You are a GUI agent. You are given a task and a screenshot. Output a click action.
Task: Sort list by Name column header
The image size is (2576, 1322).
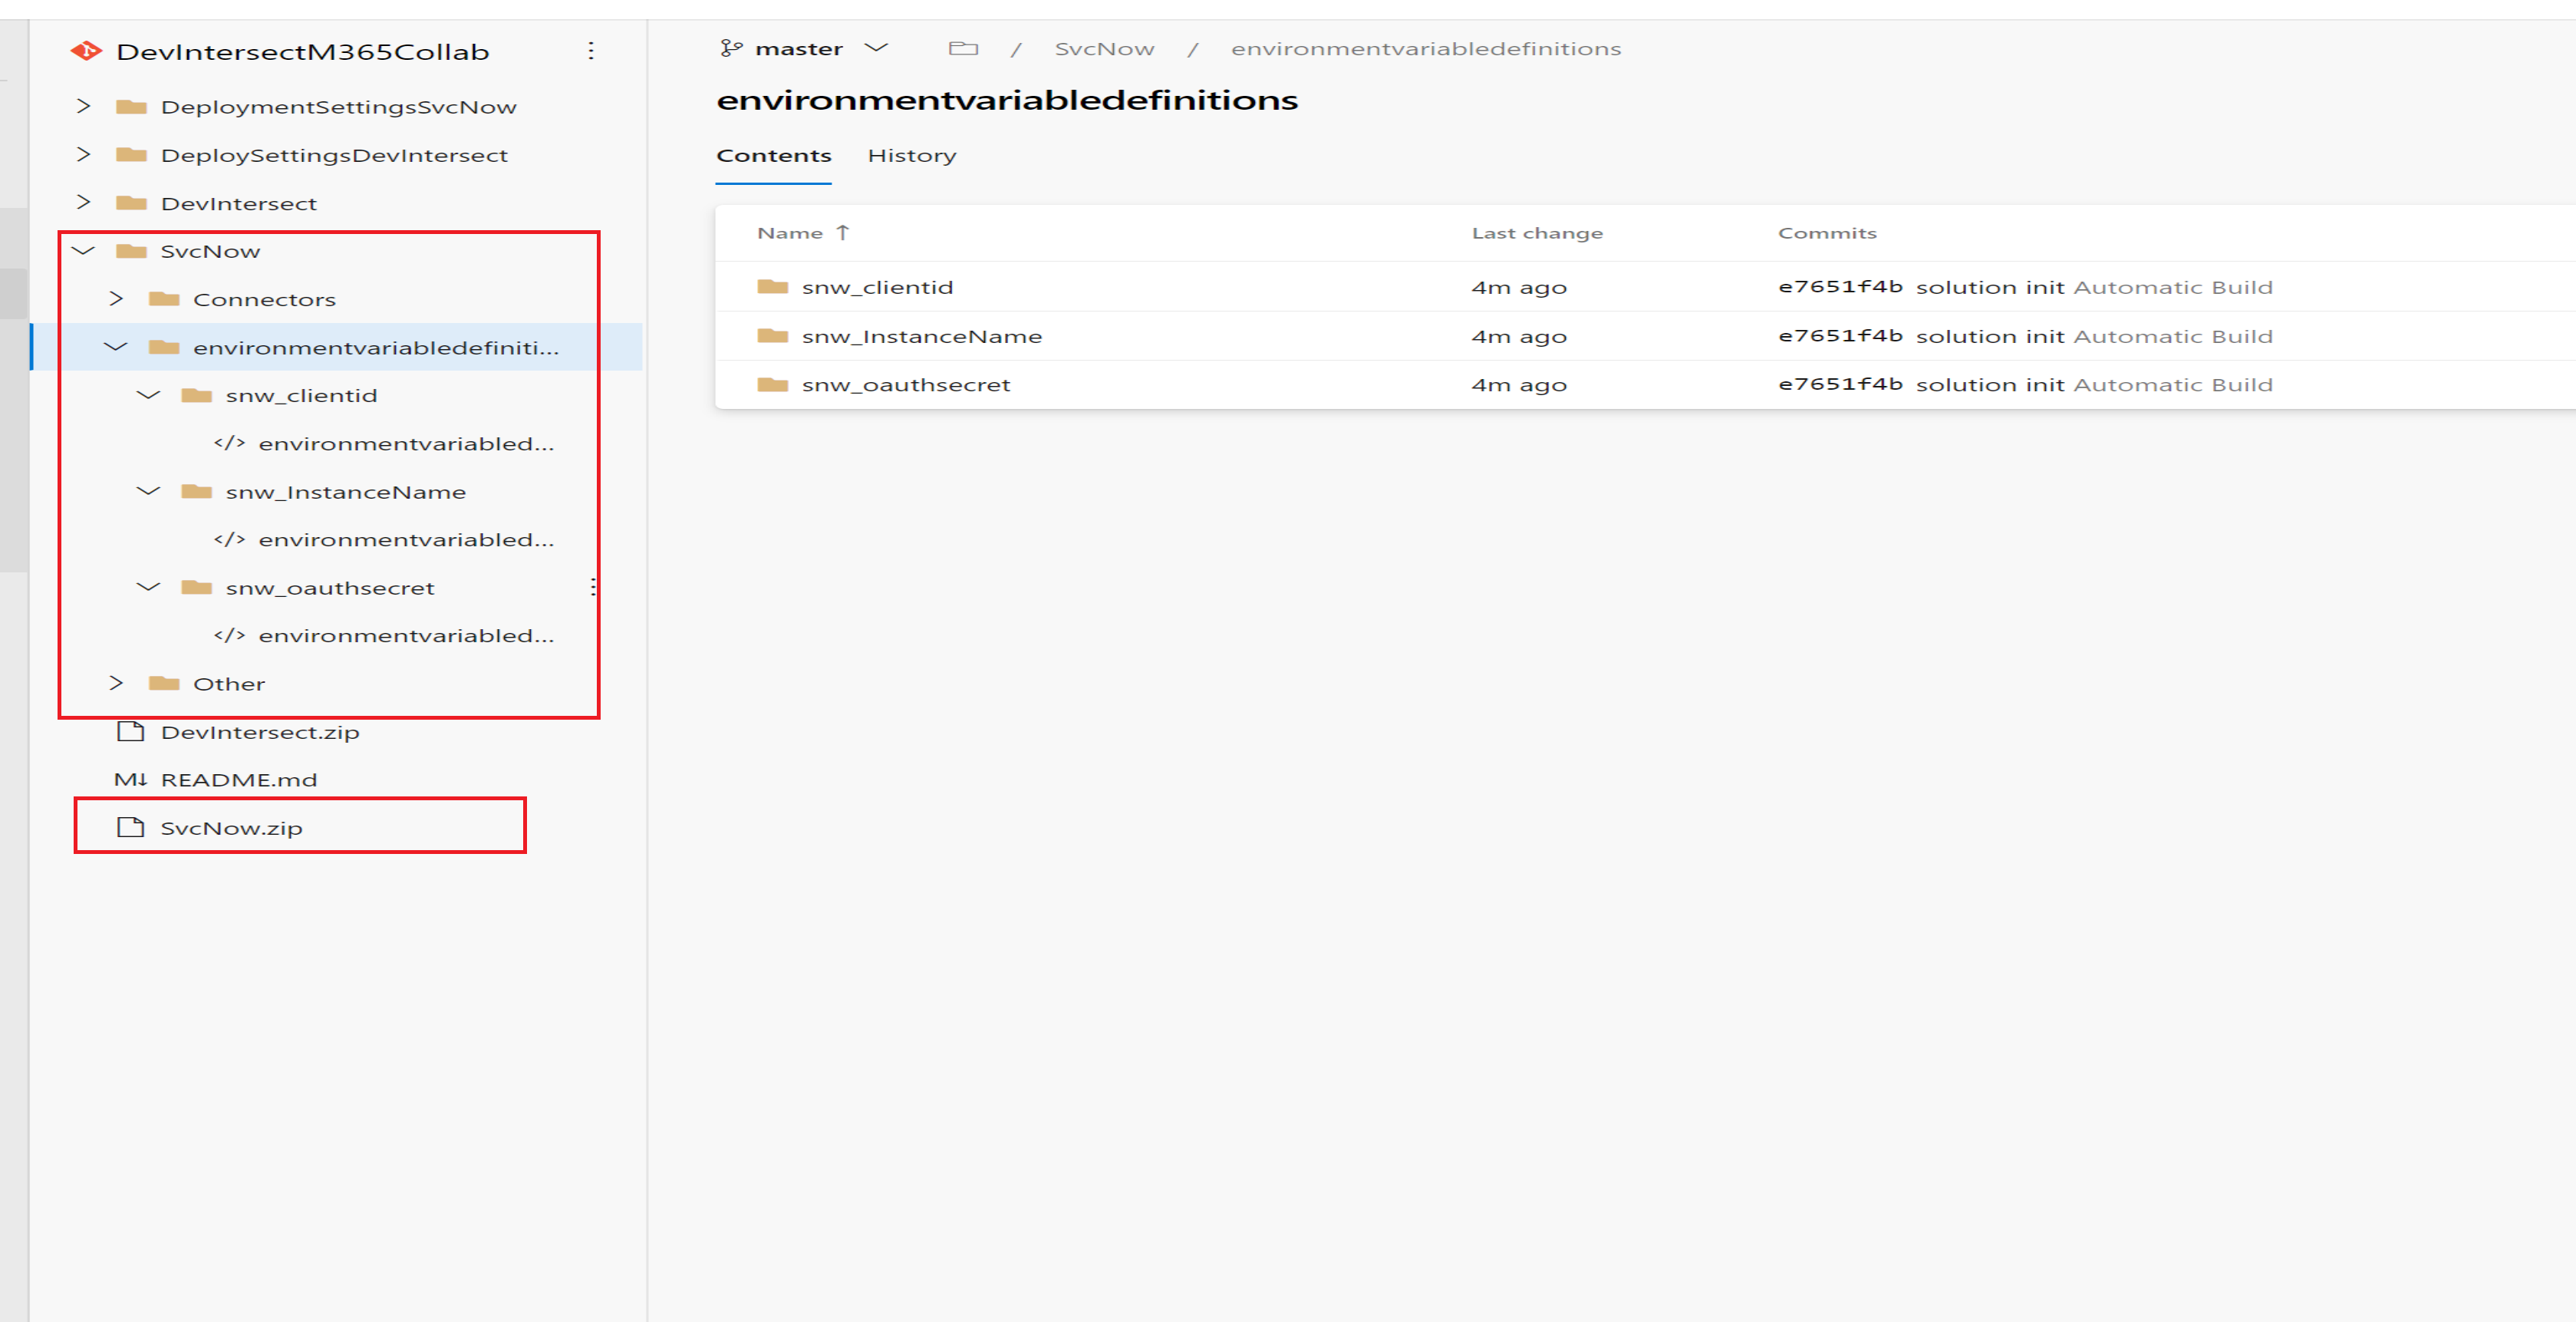(789, 232)
